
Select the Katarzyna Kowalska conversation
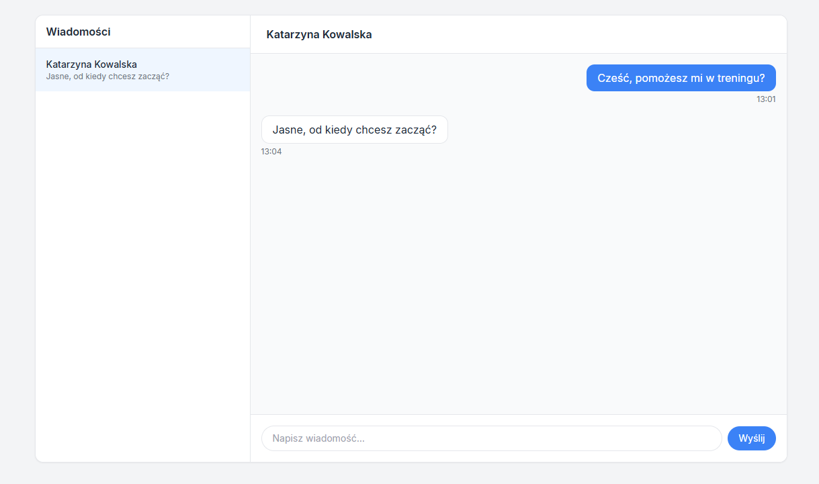pos(142,70)
